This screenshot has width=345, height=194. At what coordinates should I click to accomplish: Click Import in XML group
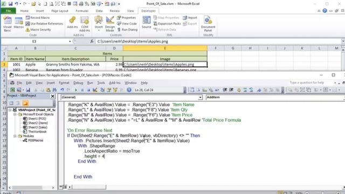pyautogui.click(x=190, y=18)
